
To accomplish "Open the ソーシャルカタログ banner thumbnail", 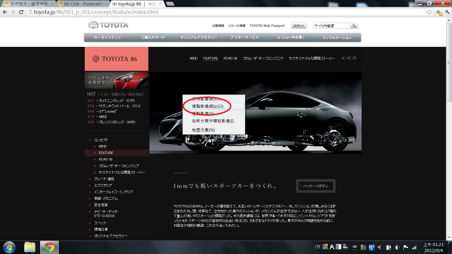I will pyautogui.click(x=117, y=80).
